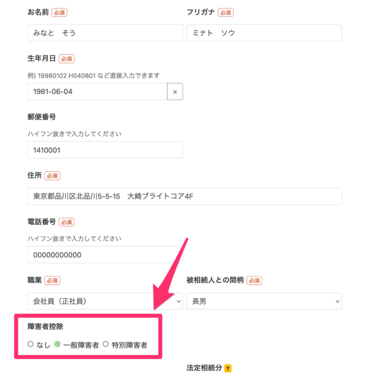The width and height of the screenshot is (366, 375).
Task: Clear the birth date with the × button
Action: tap(175, 92)
